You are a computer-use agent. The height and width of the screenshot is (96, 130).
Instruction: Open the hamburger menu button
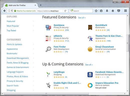click(125, 11)
